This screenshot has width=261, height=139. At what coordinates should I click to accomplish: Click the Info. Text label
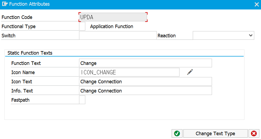pos(22,91)
